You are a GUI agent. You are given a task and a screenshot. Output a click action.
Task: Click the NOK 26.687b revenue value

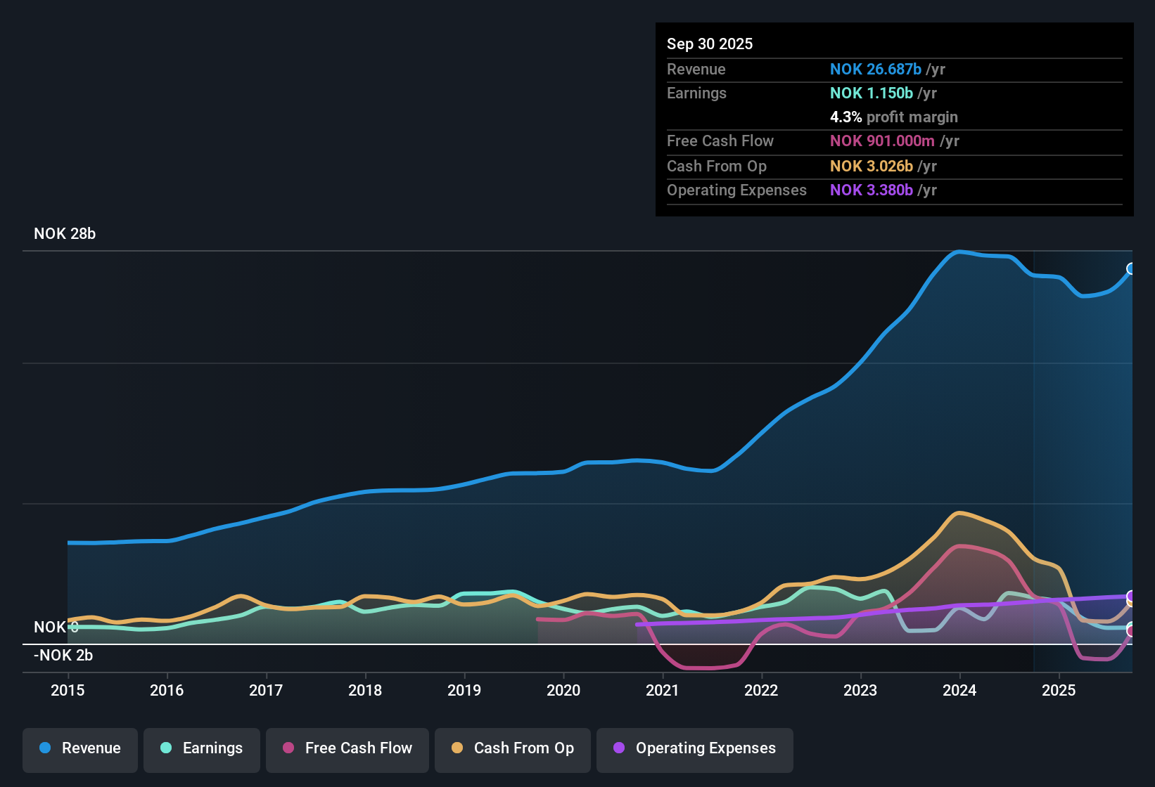(x=876, y=69)
